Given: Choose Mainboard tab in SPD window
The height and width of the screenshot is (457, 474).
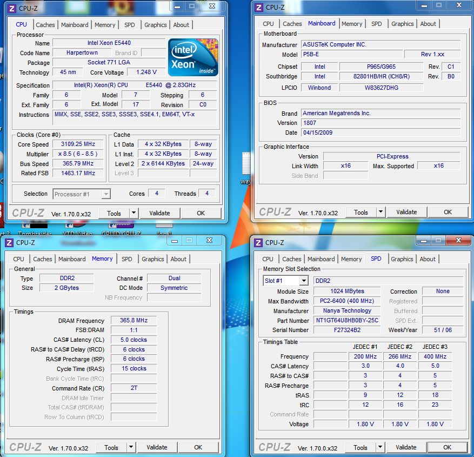Looking at the screenshot, I should click(x=321, y=259).
